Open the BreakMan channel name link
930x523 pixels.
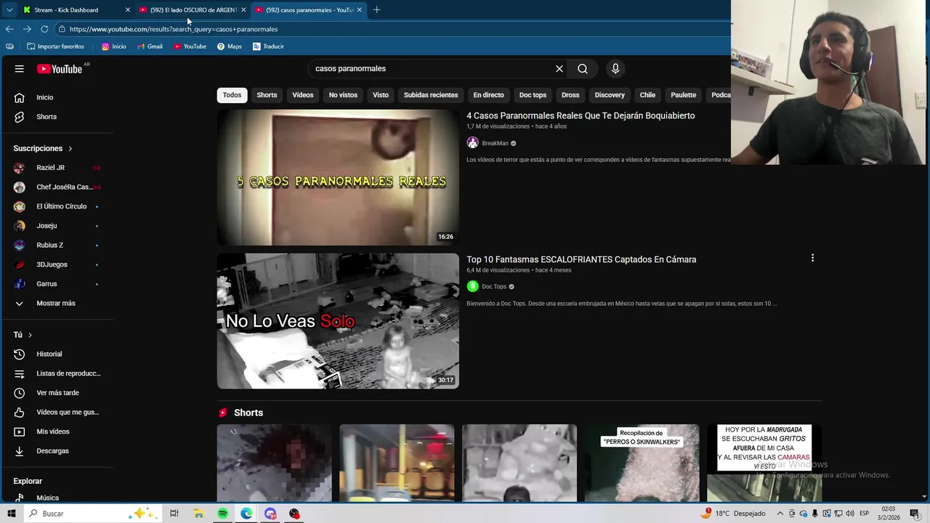(x=496, y=143)
